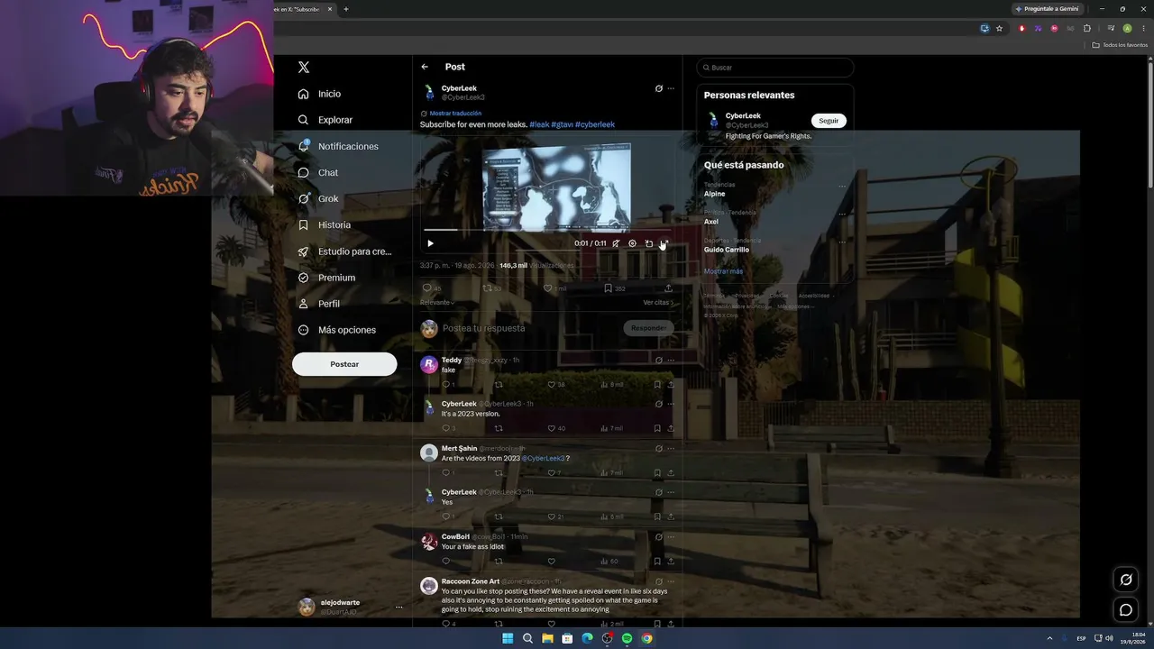
Task: Click the Buscar search field
Action: click(x=775, y=68)
